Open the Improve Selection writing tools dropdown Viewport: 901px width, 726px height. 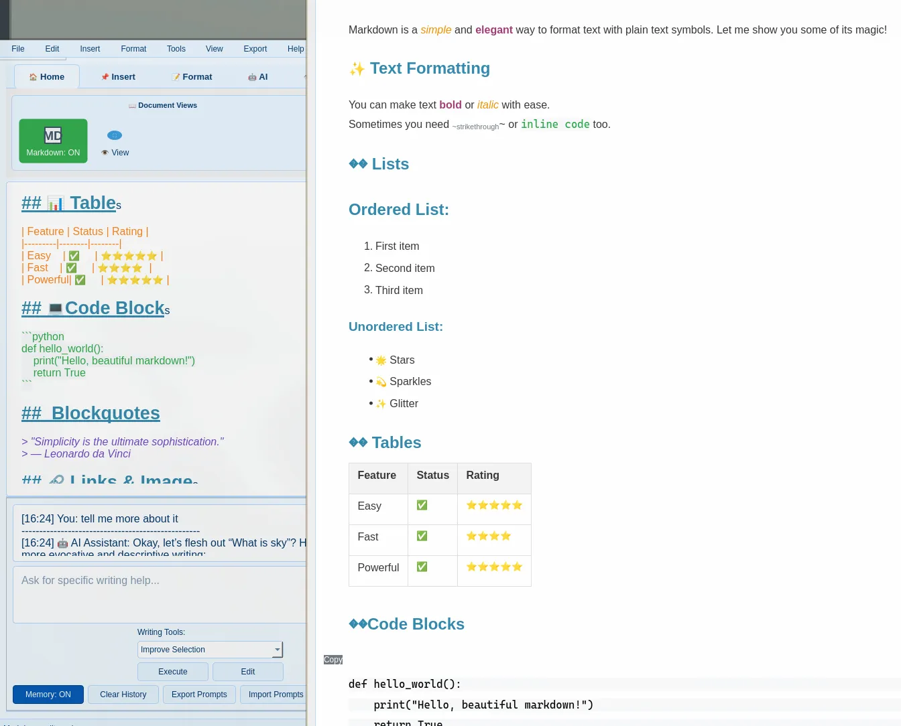coord(210,649)
